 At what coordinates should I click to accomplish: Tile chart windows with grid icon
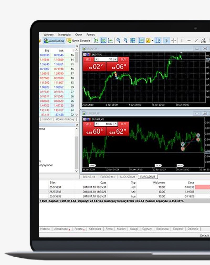point(133,40)
